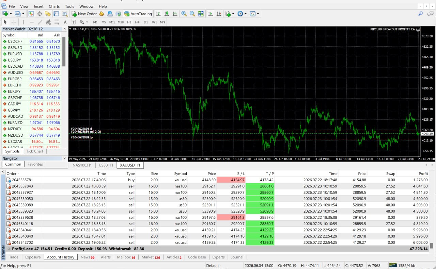The image size is (436, 269).
Task: Draw a vertical line tool
Action: point(23,22)
